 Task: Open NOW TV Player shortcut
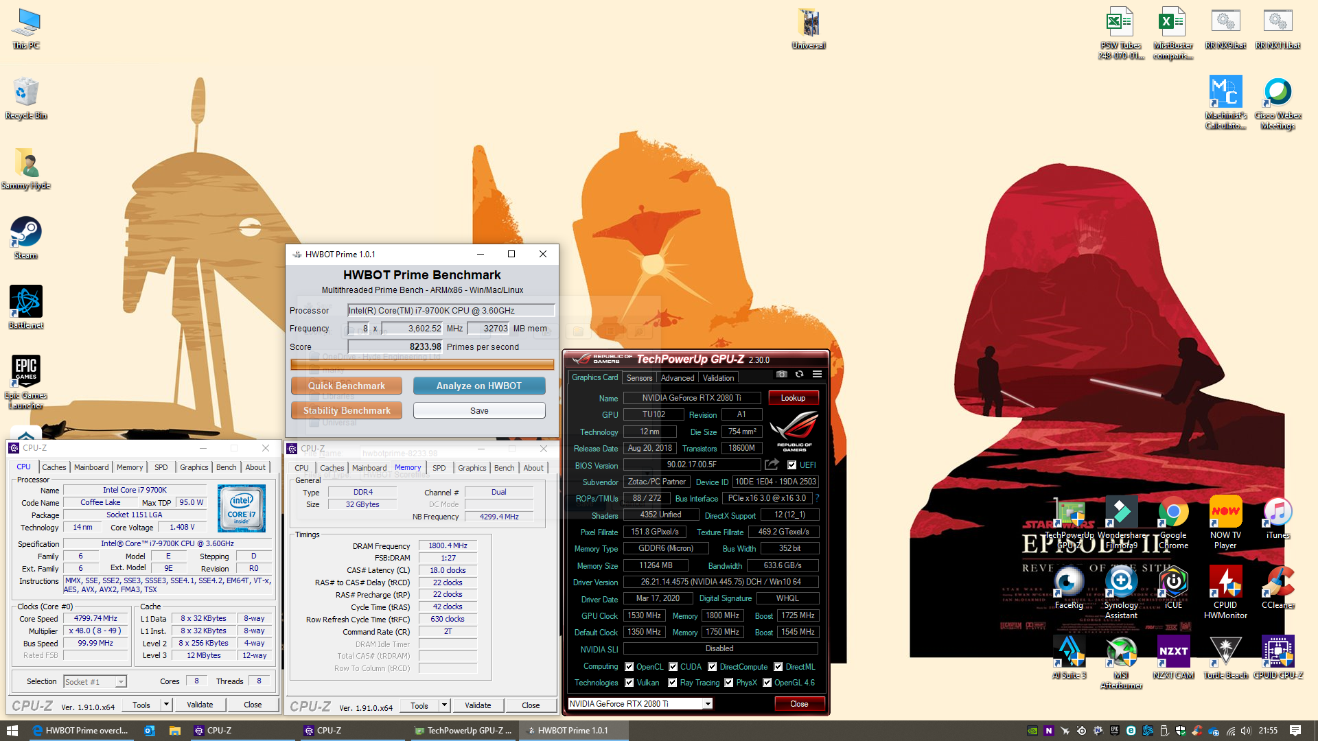(1225, 523)
